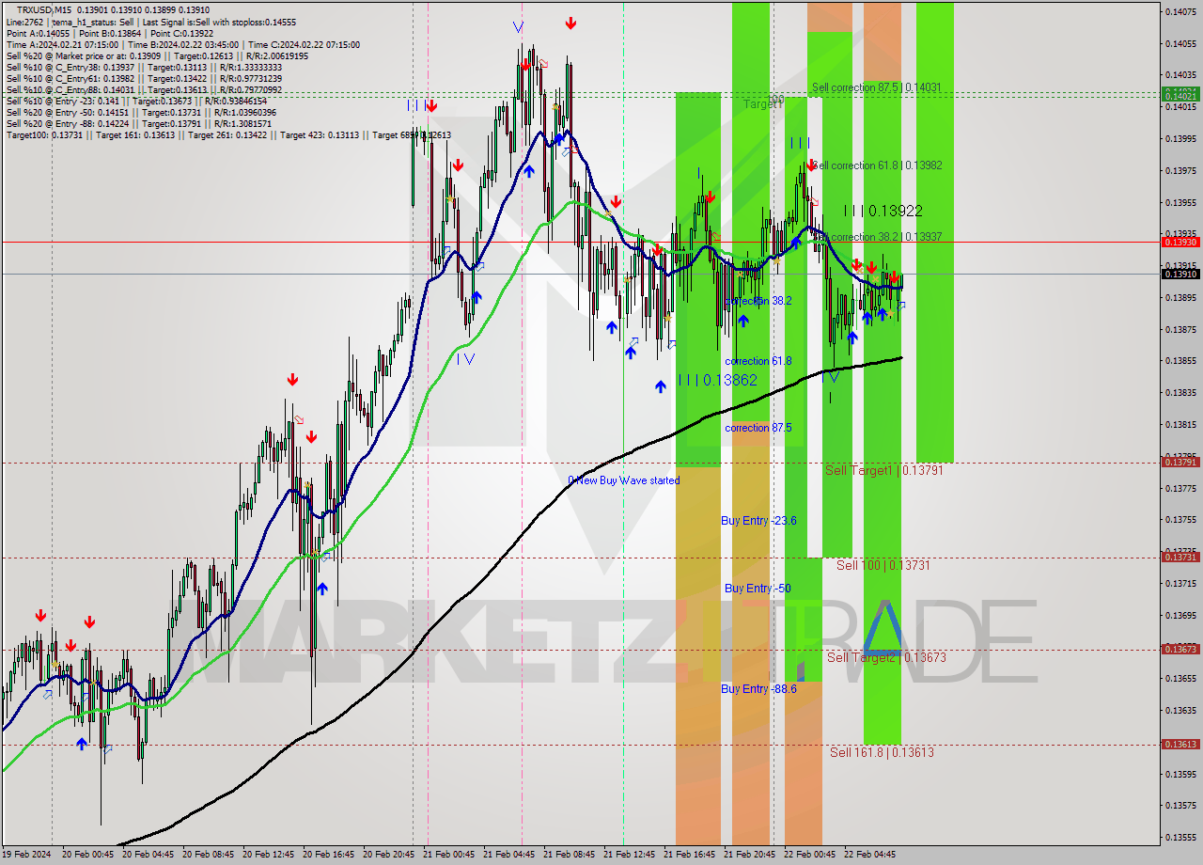Click the red 0.13791 price axis tag
This screenshot has height=865, width=1203.
[x=1180, y=462]
